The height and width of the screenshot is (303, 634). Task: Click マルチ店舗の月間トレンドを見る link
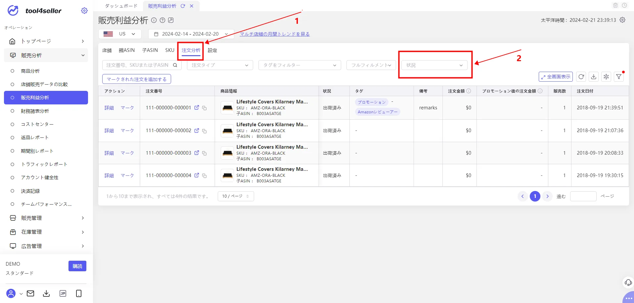point(275,34)
